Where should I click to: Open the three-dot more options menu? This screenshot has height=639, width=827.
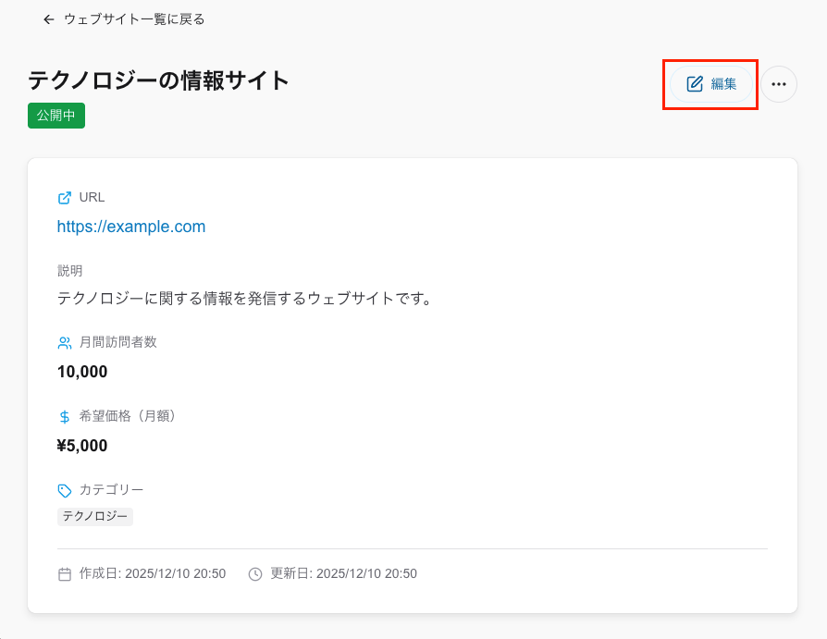click(x=779, y=84)
